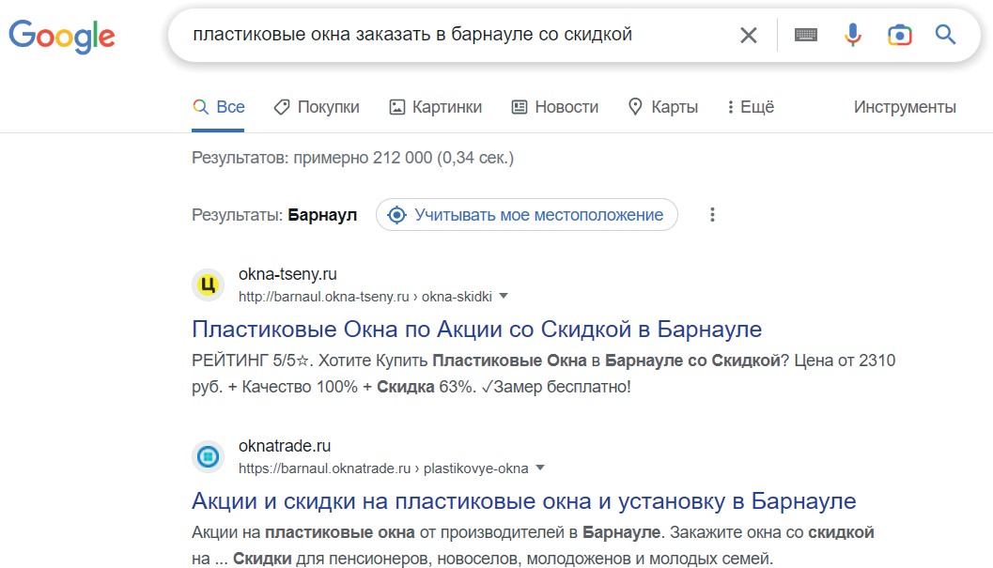Open the three-dot location options menu
The width and height of the screenshot is (993, 568).
[x=712, y=215]
